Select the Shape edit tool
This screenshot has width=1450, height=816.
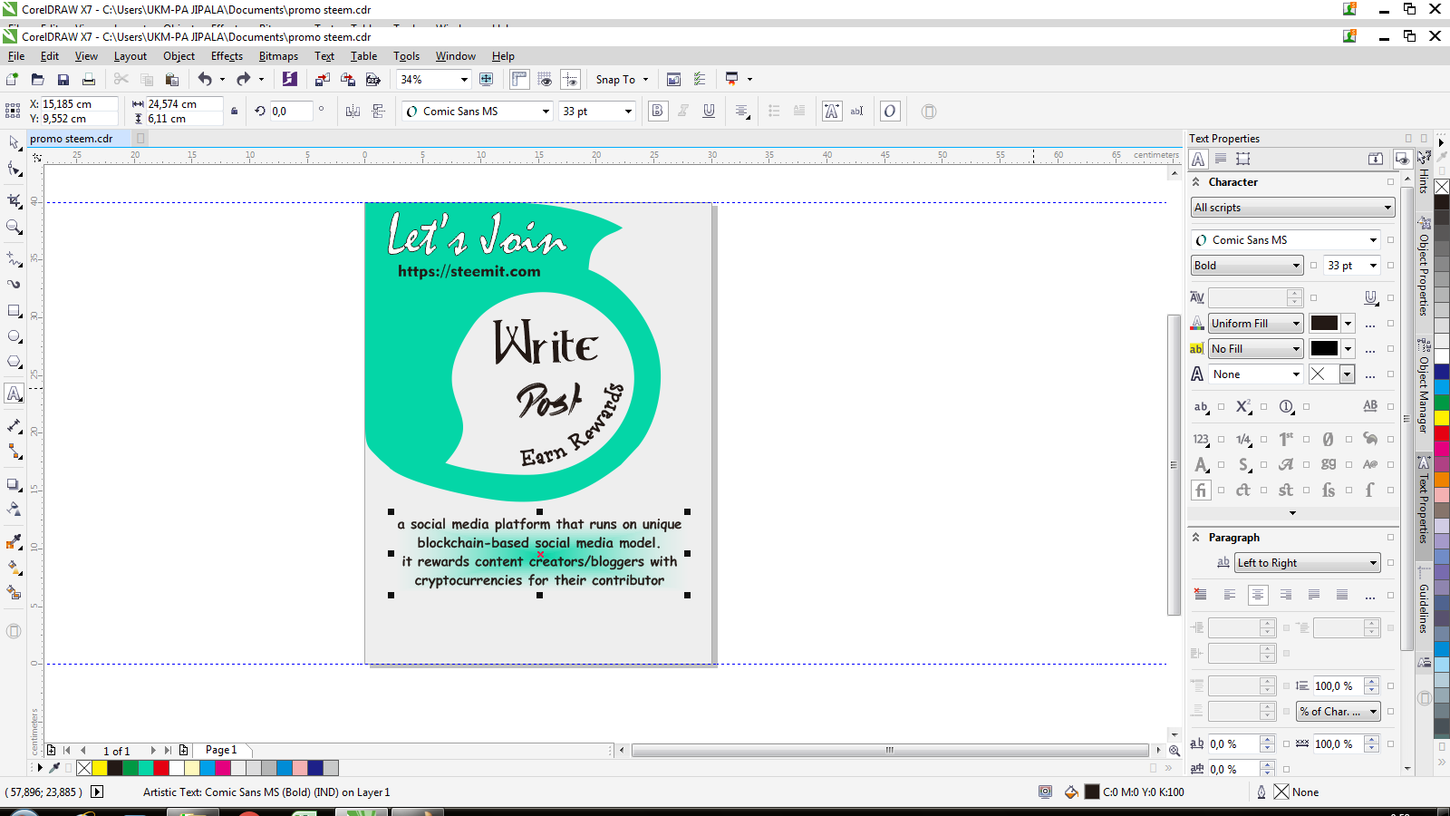[14, 170]
